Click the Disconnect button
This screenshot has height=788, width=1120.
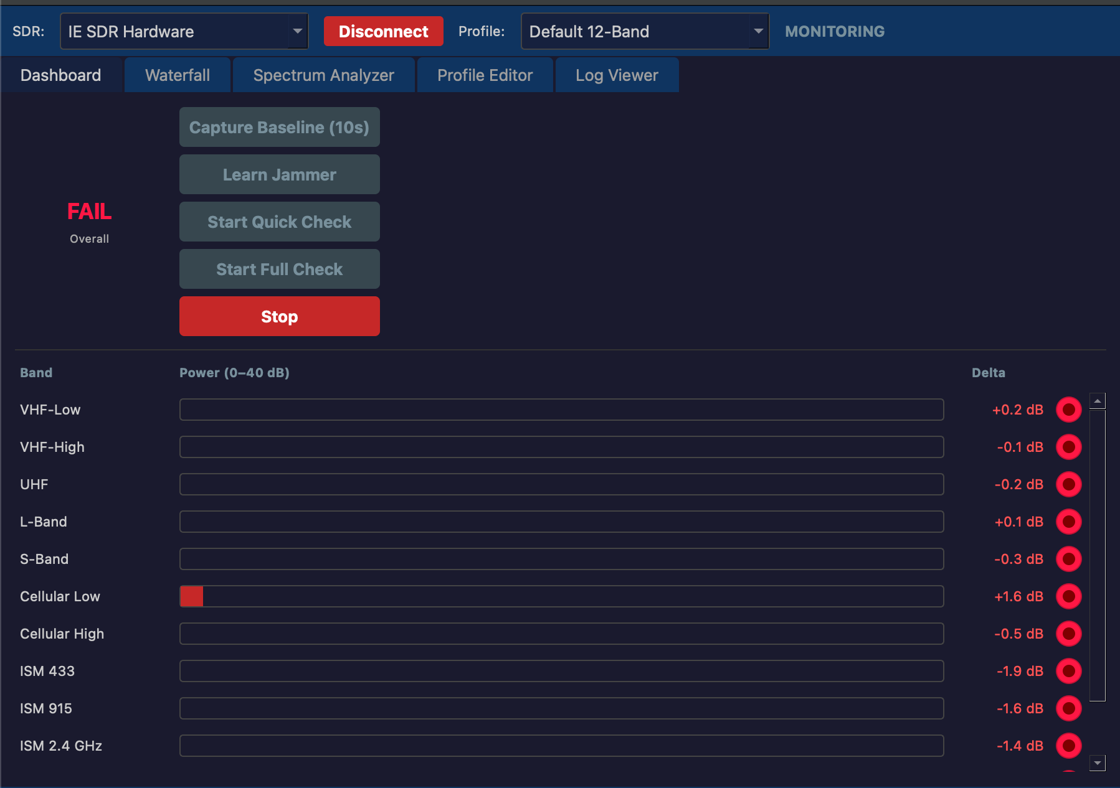[383, 30]
